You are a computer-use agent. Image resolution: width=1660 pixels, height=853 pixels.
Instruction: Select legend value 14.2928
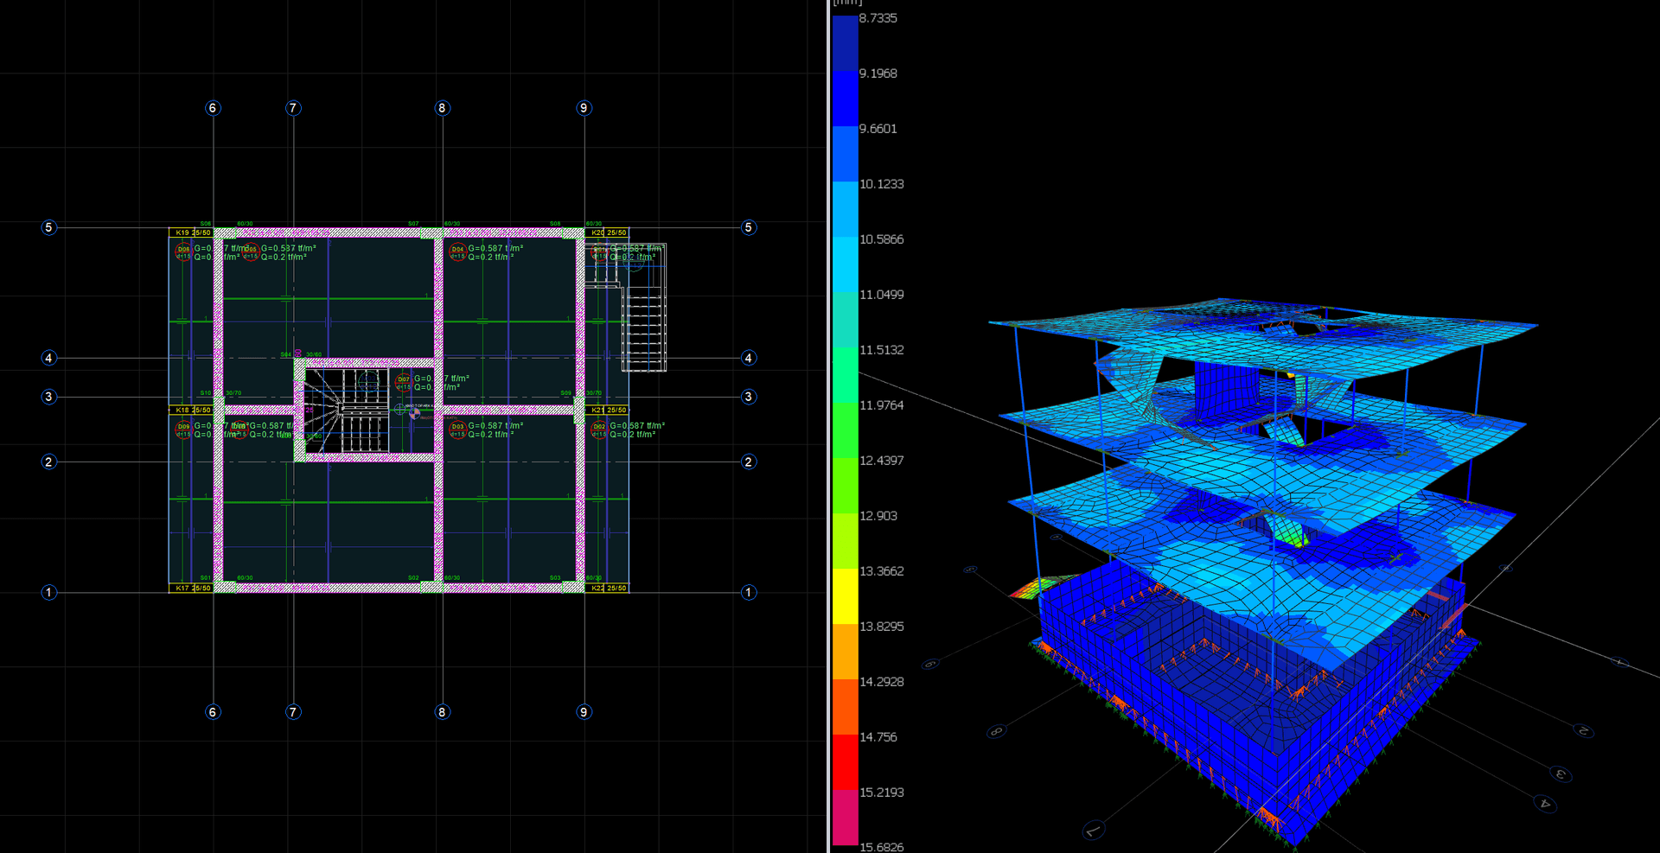tap(882, 682)
